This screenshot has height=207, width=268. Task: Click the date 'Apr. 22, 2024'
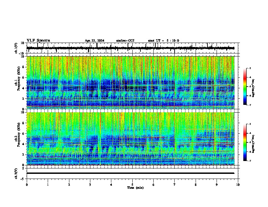pyautogui.click(x=94, y=41)
